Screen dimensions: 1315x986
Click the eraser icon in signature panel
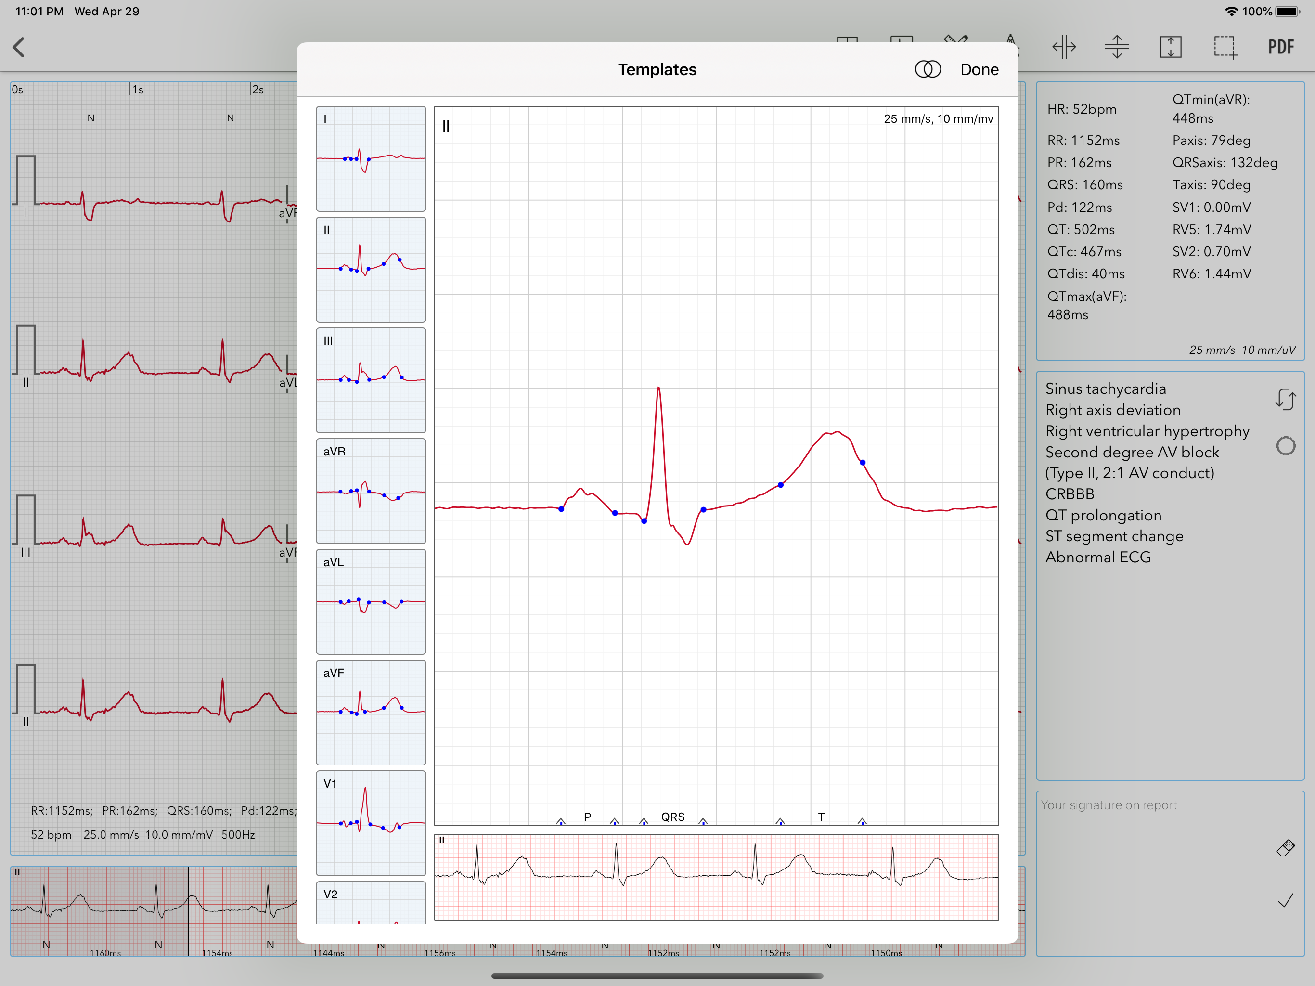point(1285,848)
